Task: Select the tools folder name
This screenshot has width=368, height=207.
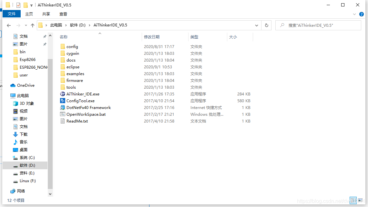Action: click(x=71, y=87)
